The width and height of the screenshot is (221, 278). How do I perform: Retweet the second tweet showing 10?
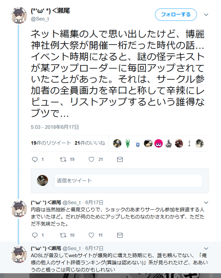(x=63, y=235)
